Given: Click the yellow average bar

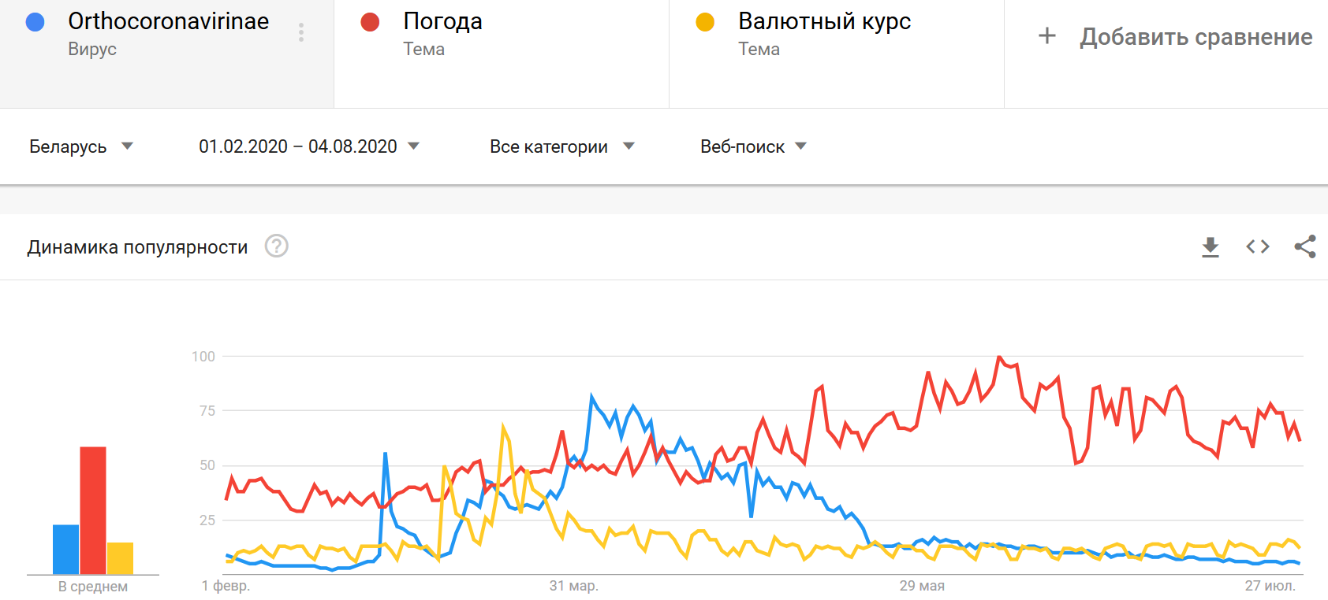Looking at the screenshot, I should click(120, 558).
